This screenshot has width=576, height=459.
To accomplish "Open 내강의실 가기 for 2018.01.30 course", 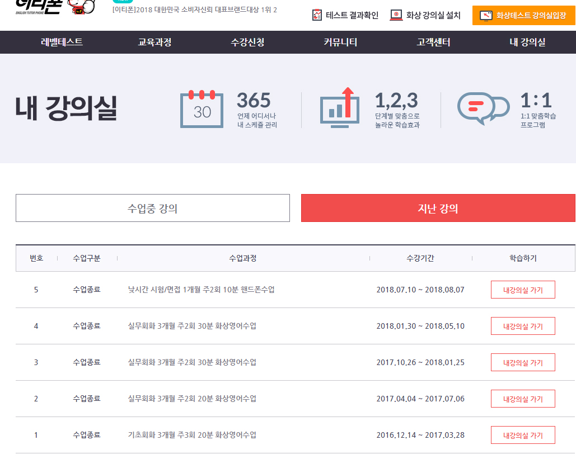I will point(523,326).
